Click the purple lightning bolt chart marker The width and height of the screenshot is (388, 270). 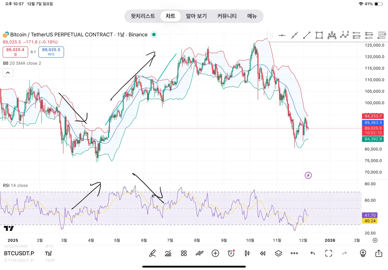[x=308, y=175]
